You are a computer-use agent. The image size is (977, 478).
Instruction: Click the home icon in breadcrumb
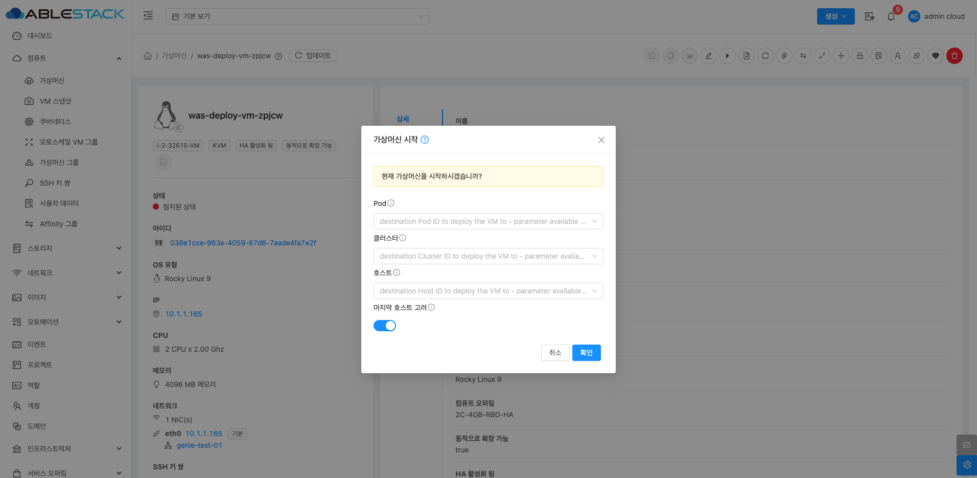148,56
